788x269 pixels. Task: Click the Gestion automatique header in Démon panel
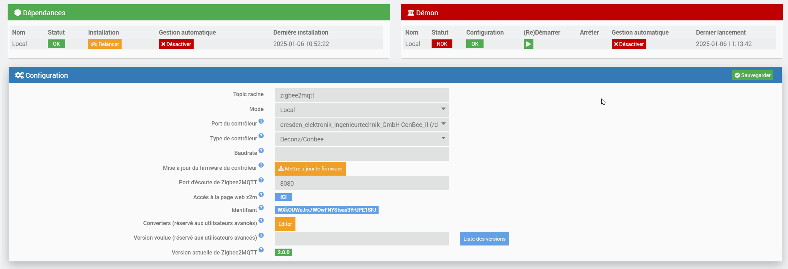[x=640, y=33]
